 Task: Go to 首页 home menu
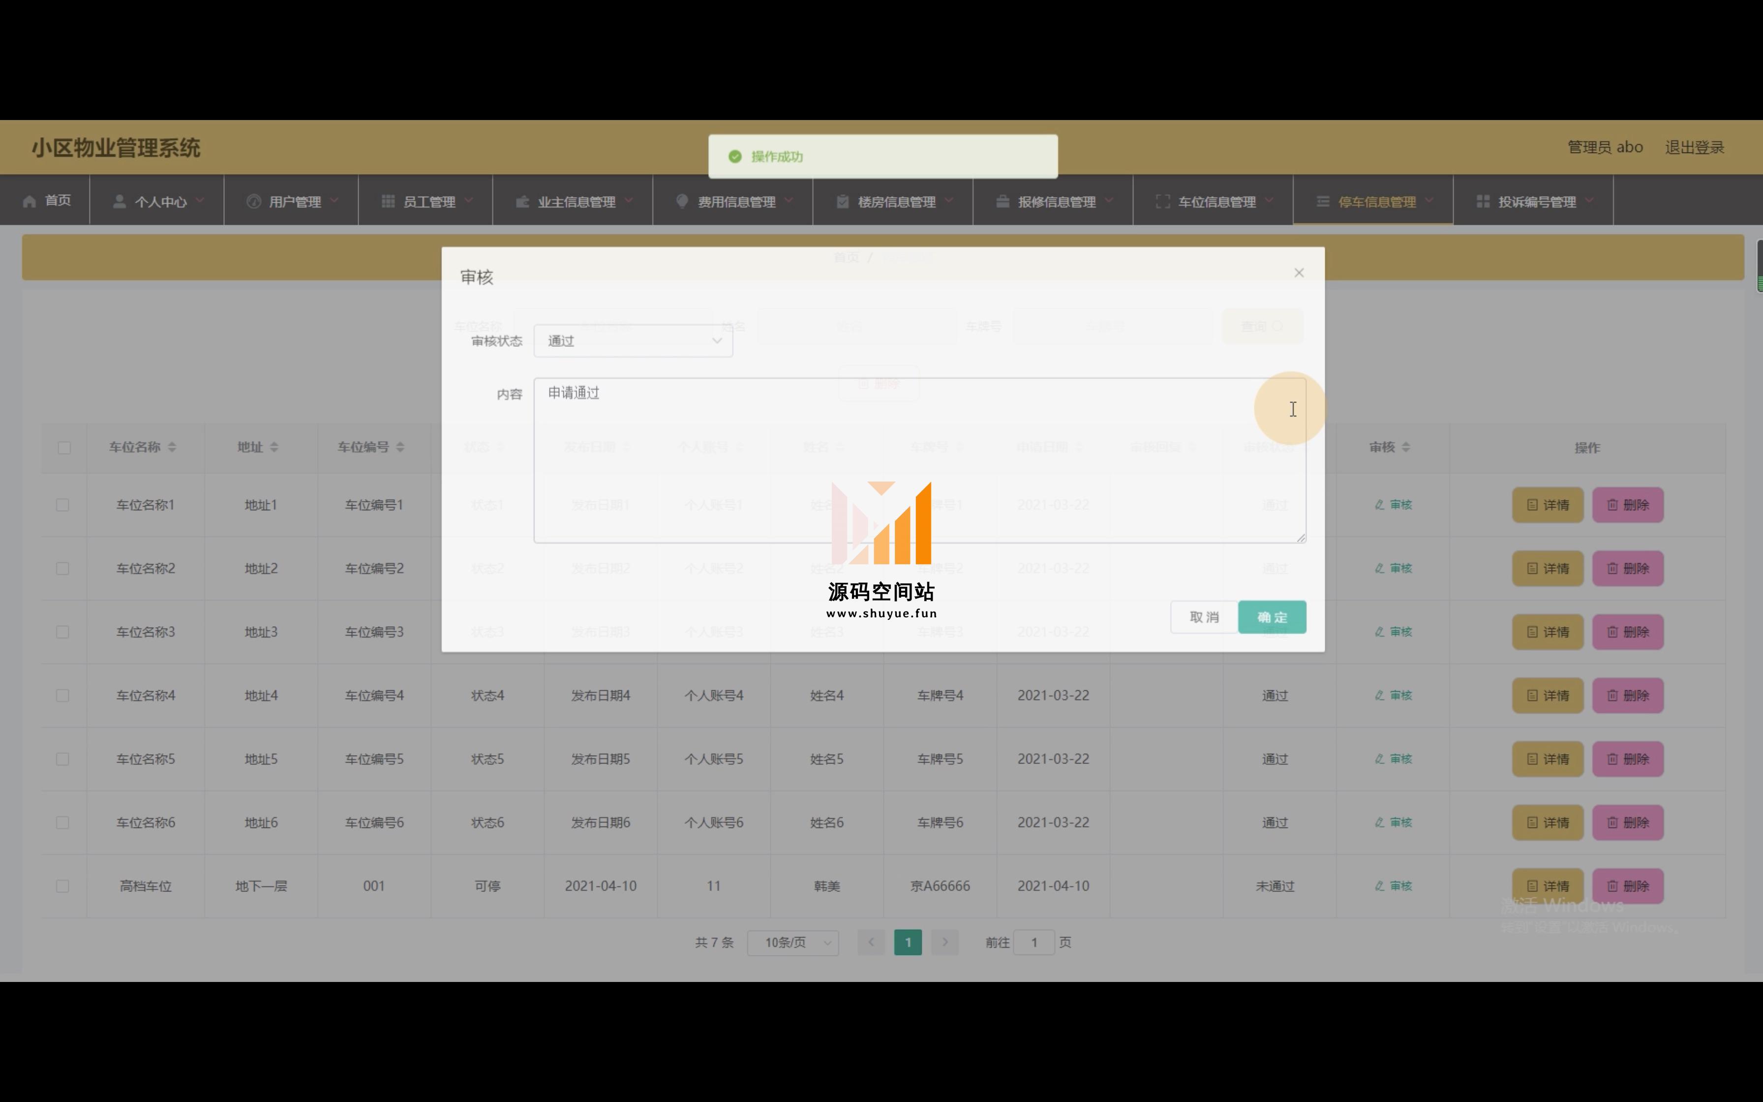coord(46,200)
